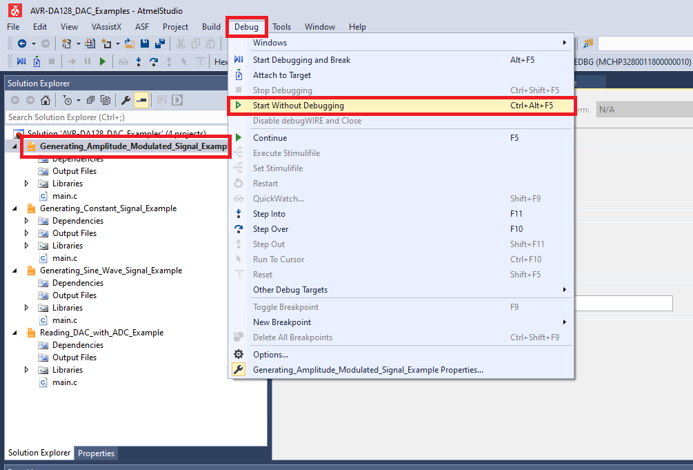The image size is (693, 470).
Task: Click the New Project toolbar icon
Action: [x=67, y=43]
